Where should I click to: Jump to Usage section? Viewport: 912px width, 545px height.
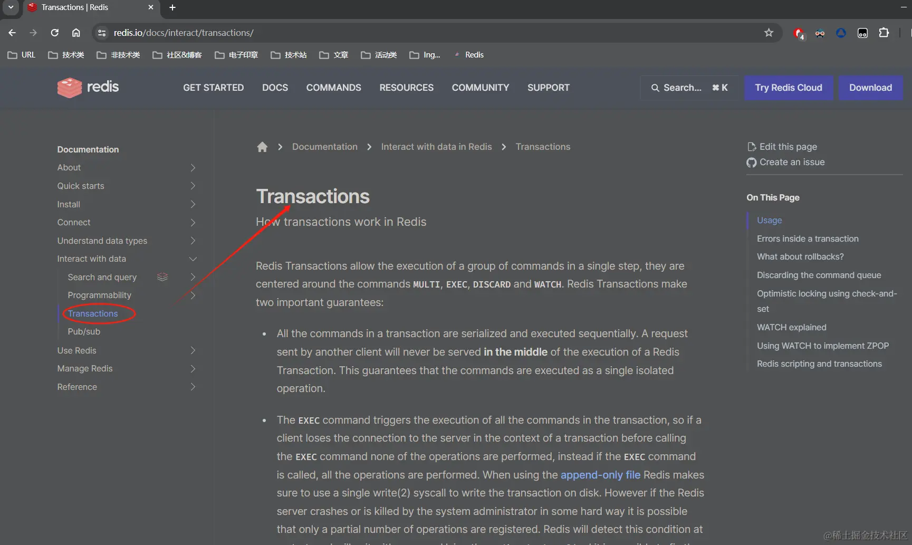(x=769, y=220)
